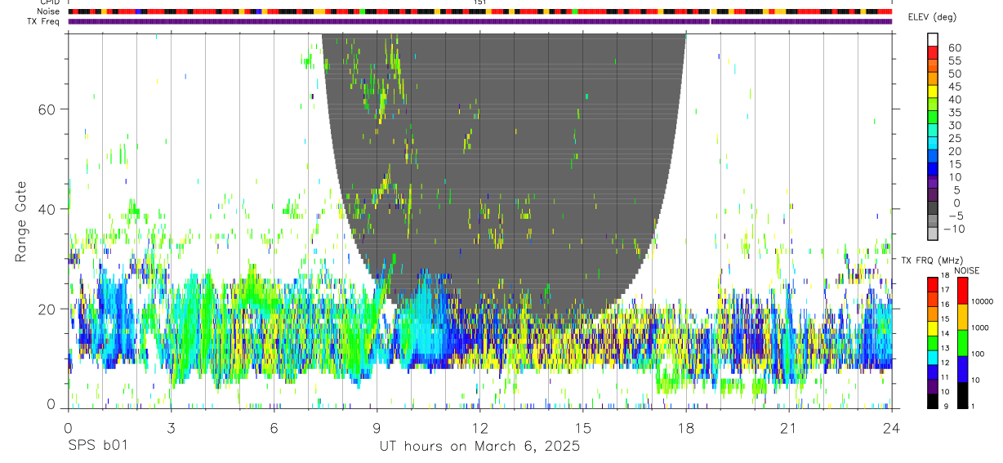
Task: Click the '20' tick on the Range Gate axis
Action: (47, 309)
